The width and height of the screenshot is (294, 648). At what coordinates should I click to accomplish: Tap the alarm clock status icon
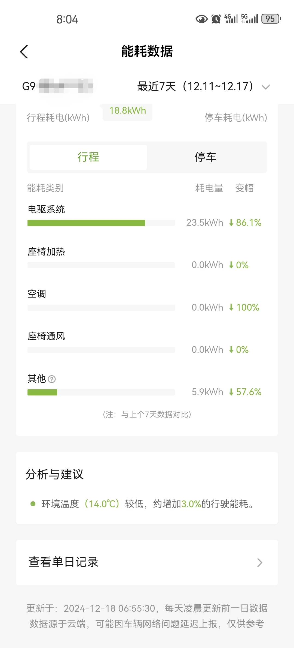click(216, 19)
